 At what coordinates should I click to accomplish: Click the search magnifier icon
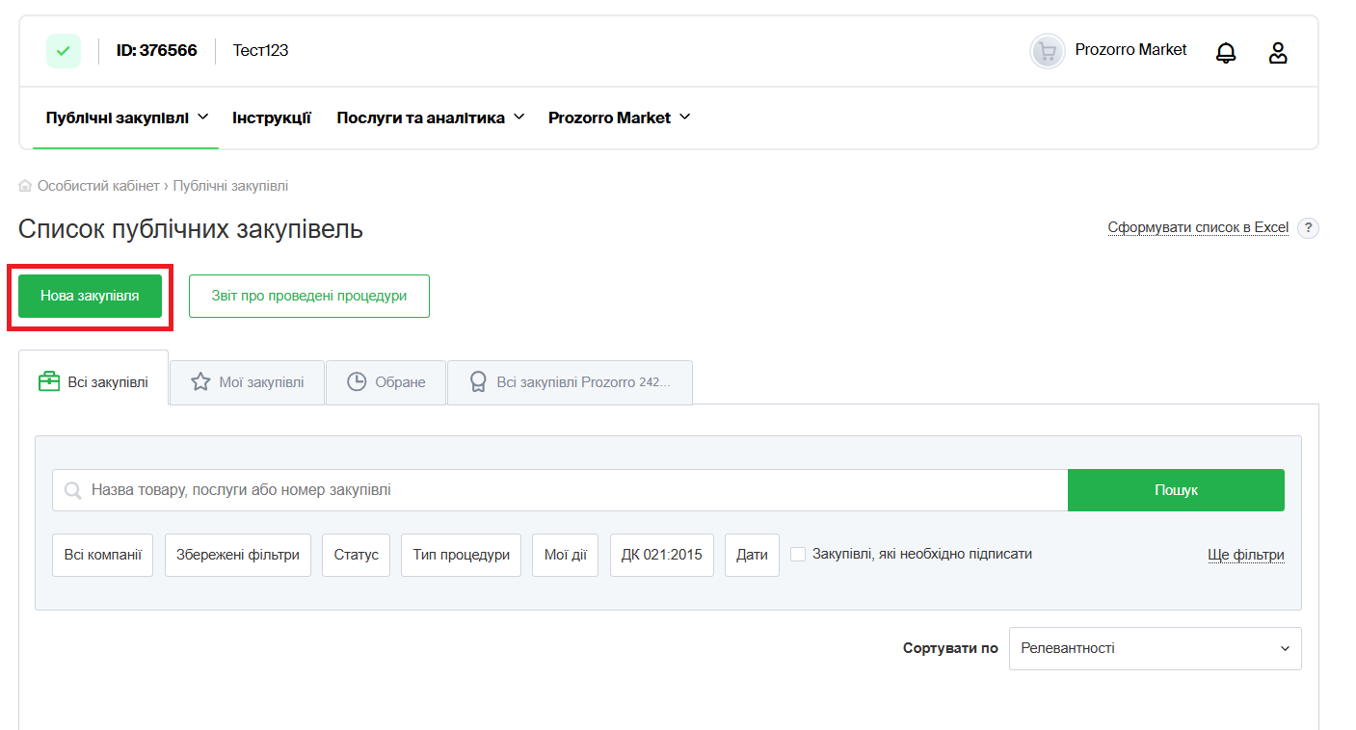(x=72, y=490)
